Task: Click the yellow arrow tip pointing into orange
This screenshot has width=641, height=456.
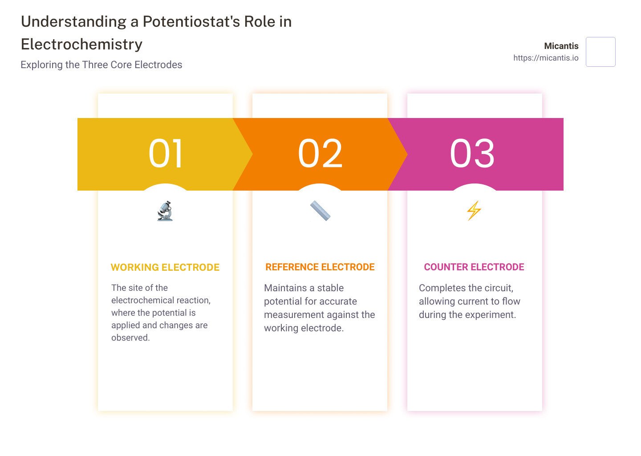Action: [x=246, y=154]
